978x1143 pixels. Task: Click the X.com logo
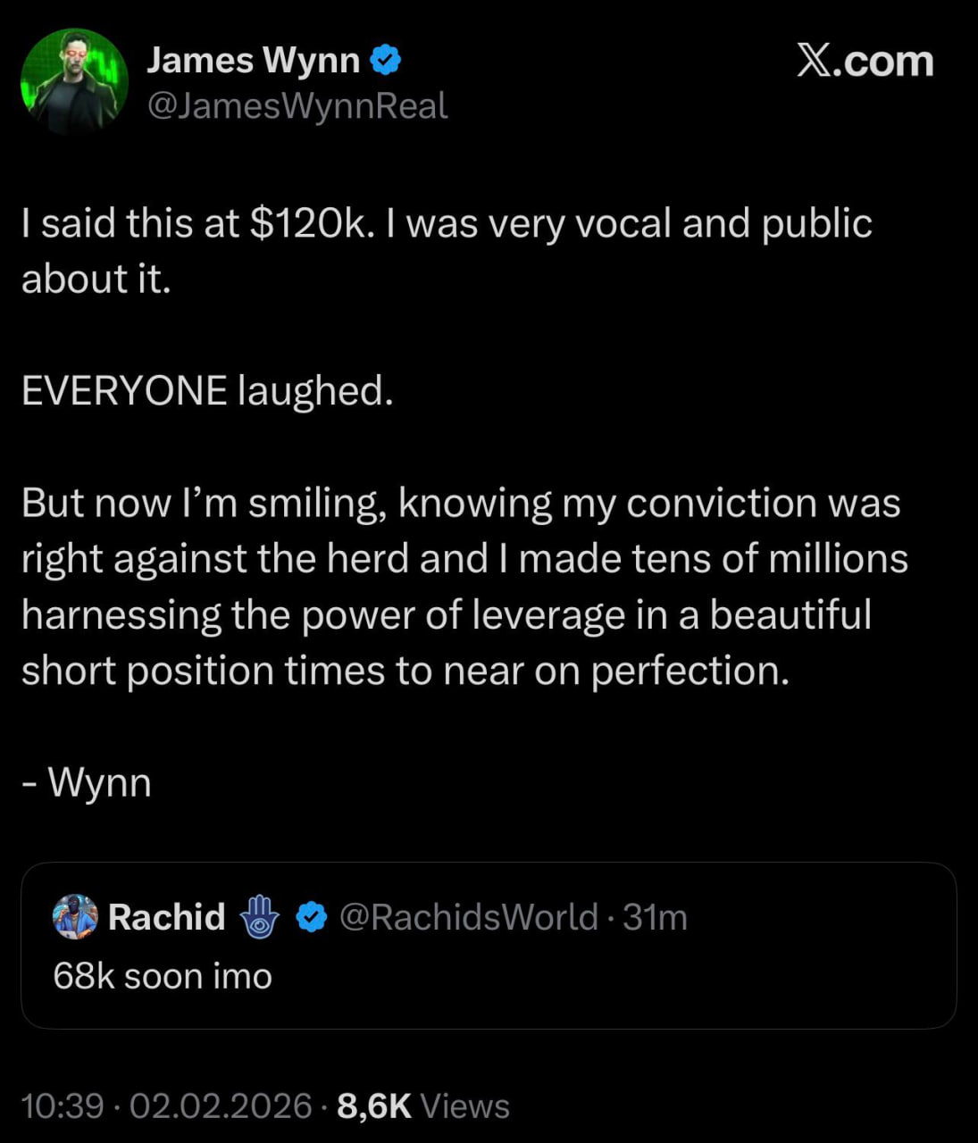coord(865,62)
